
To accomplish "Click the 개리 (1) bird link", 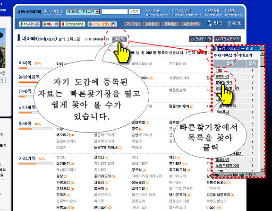I will [x=174, y=158].
